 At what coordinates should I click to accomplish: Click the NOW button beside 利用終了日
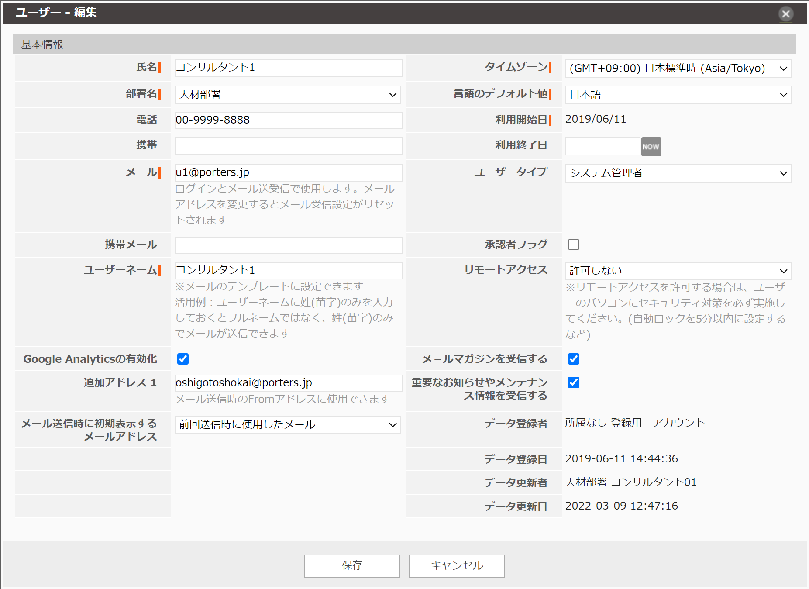pyautogui.click(x=651, y=147)
